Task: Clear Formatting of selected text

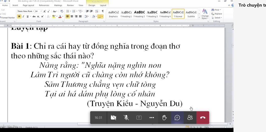Action: pos(62,11)
